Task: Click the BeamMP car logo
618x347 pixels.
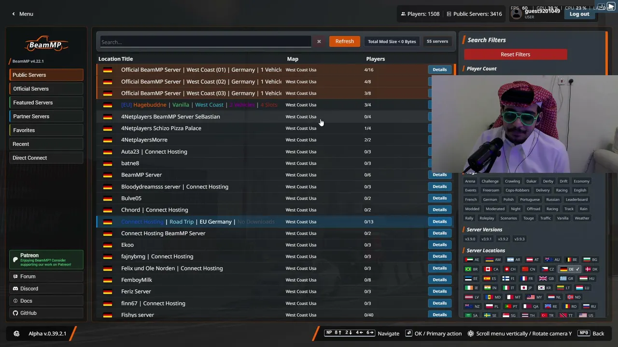Action: point(46,43)
